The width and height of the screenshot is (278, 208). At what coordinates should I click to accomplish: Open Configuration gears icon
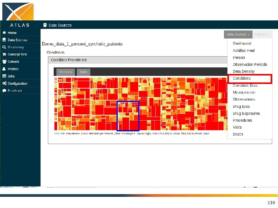(x=4, y=83)
